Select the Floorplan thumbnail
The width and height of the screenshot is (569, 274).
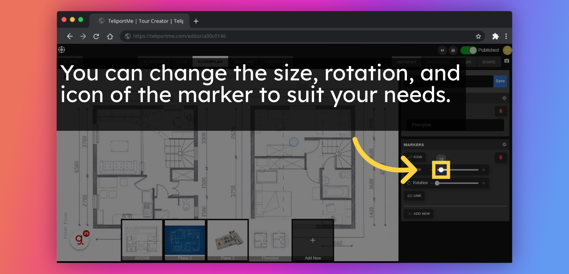point(270,241)
